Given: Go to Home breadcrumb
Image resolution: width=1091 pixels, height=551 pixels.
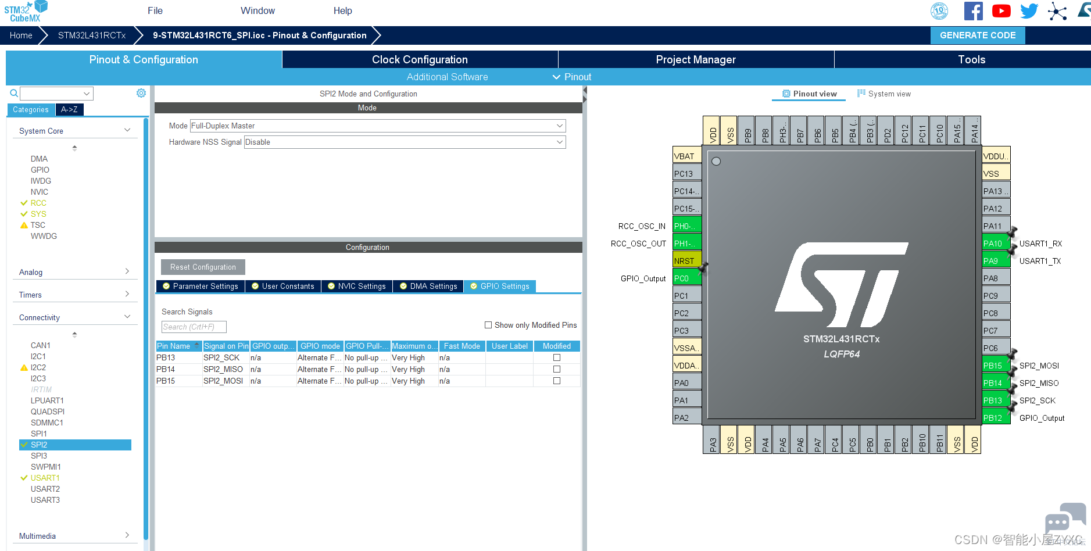Looking at the screenshot, I should point(21,35).
